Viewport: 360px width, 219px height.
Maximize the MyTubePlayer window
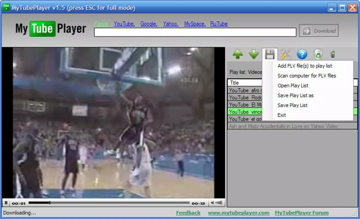pyautogui.click(x=342, y=8)
